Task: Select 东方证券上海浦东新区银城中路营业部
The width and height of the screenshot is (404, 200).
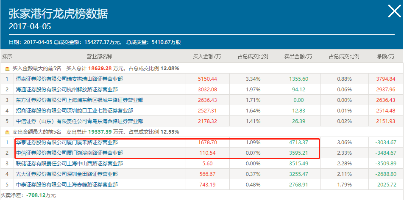Action: 79,100
